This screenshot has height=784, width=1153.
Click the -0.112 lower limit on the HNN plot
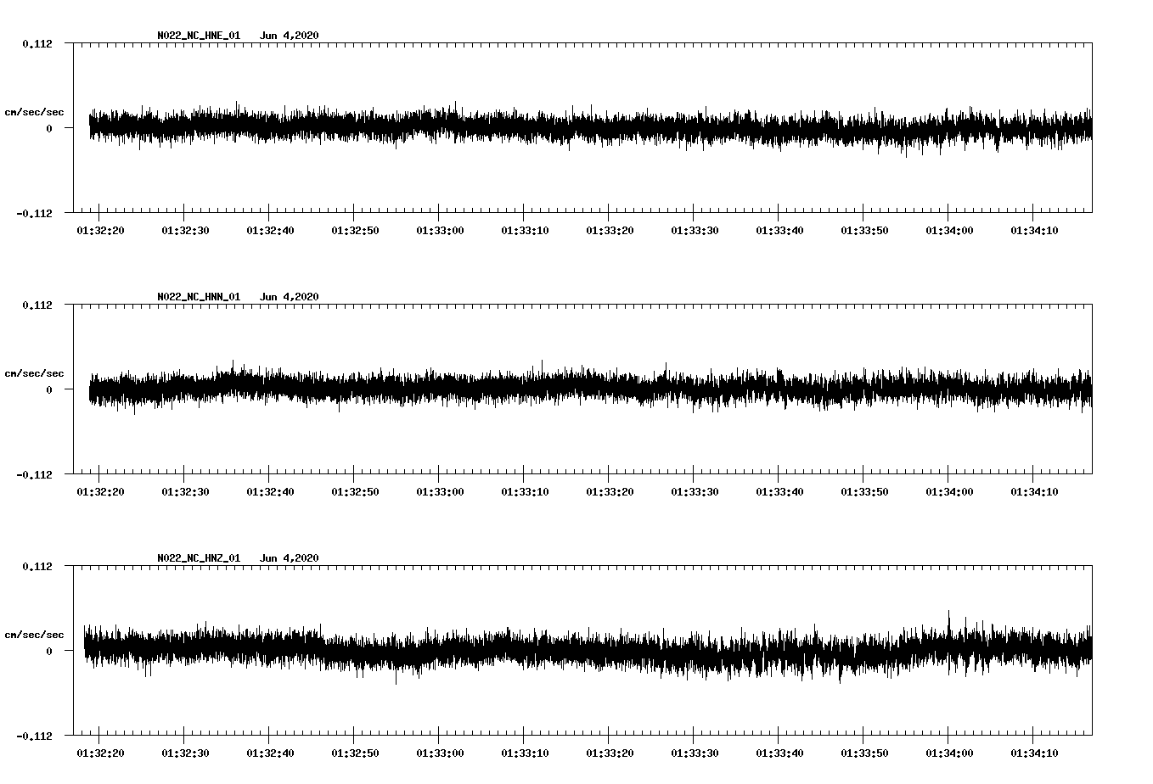tap(34, 475)
